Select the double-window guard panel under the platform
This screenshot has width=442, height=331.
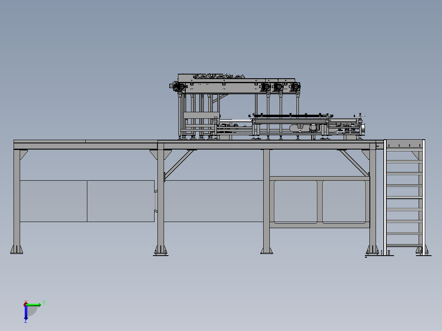coord(320,202)
